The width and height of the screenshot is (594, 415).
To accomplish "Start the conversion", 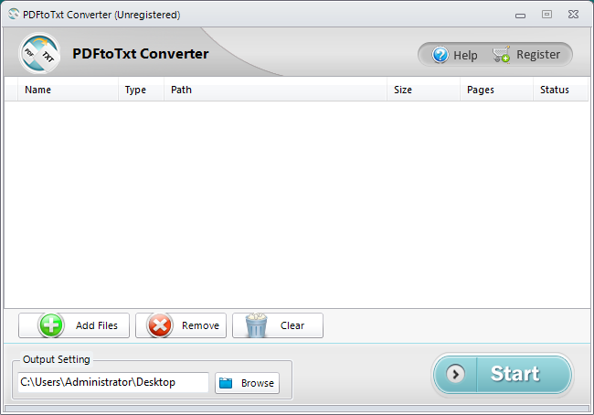I will click(x=503, y=375).
